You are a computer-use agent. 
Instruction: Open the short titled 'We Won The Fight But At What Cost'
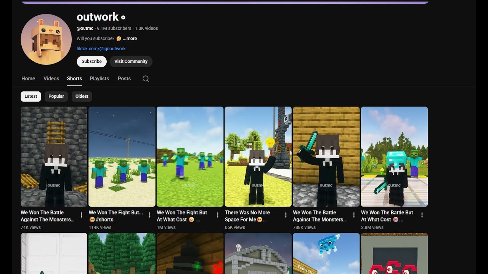[x=182, y=216]
